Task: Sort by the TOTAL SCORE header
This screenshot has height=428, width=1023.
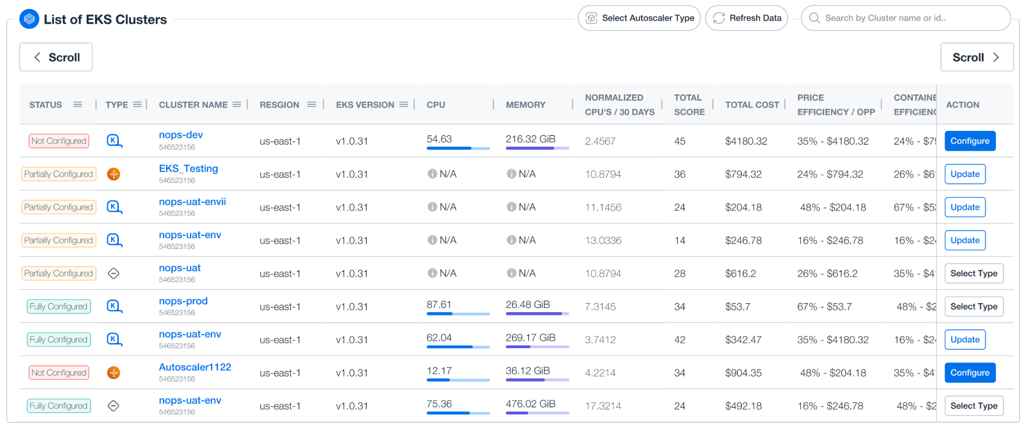Action: click(689, 105)
